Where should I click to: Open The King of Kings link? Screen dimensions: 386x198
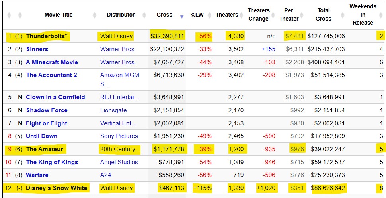click(x=52, y=162)
